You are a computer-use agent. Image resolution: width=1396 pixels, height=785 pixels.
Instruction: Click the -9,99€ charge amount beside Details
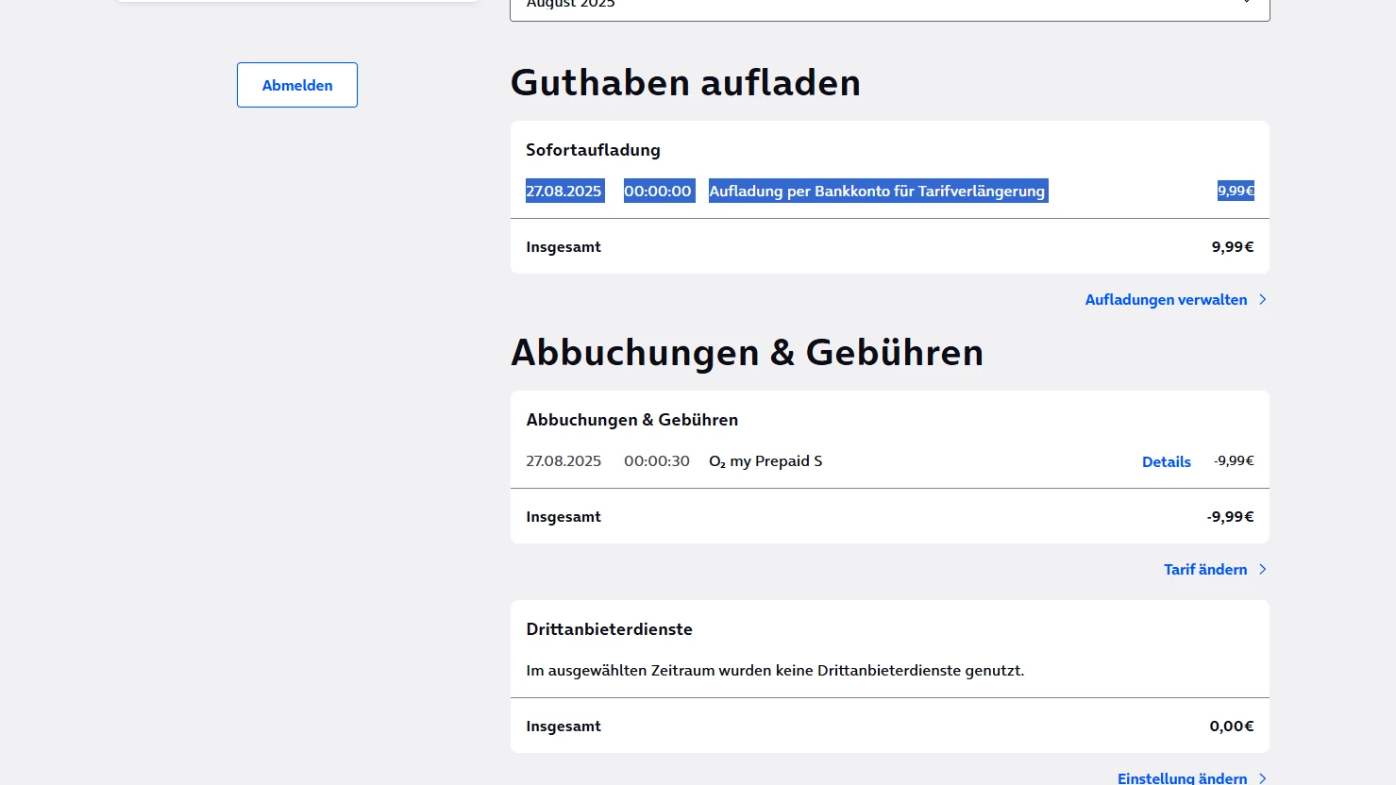pos(1235,461)
